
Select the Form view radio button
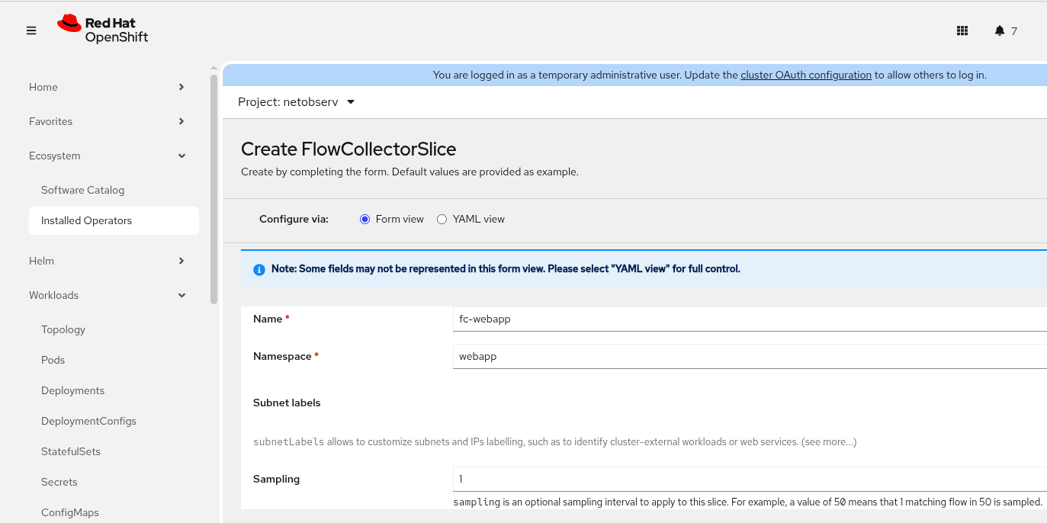[x=365, y=219]
